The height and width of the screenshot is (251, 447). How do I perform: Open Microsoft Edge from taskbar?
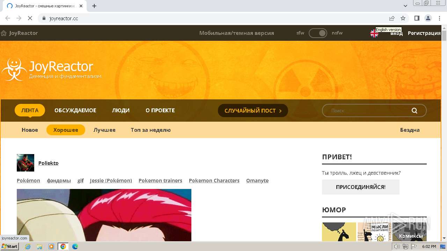click(75, 246)
